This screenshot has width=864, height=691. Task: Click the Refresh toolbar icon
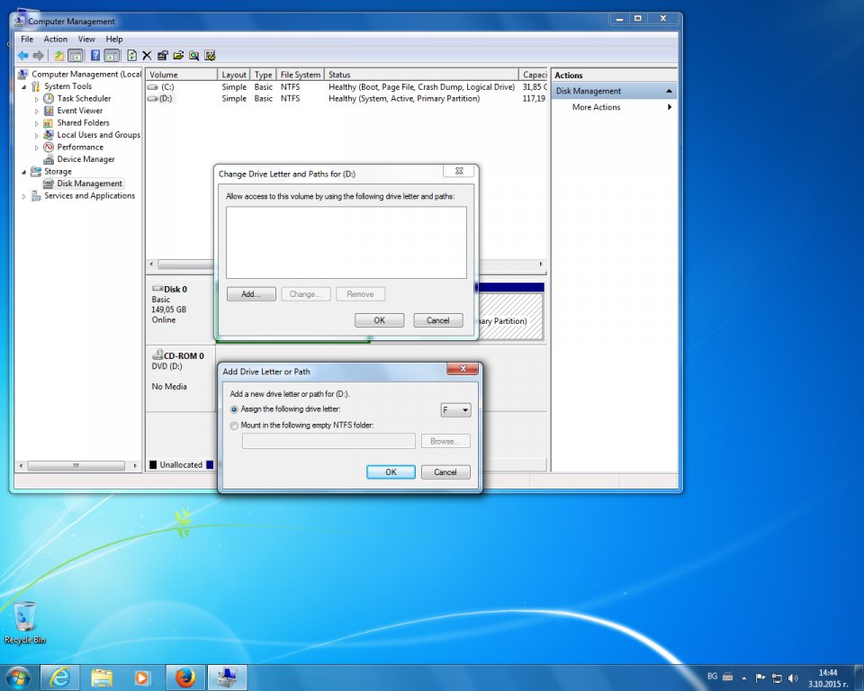click(132, 56)
